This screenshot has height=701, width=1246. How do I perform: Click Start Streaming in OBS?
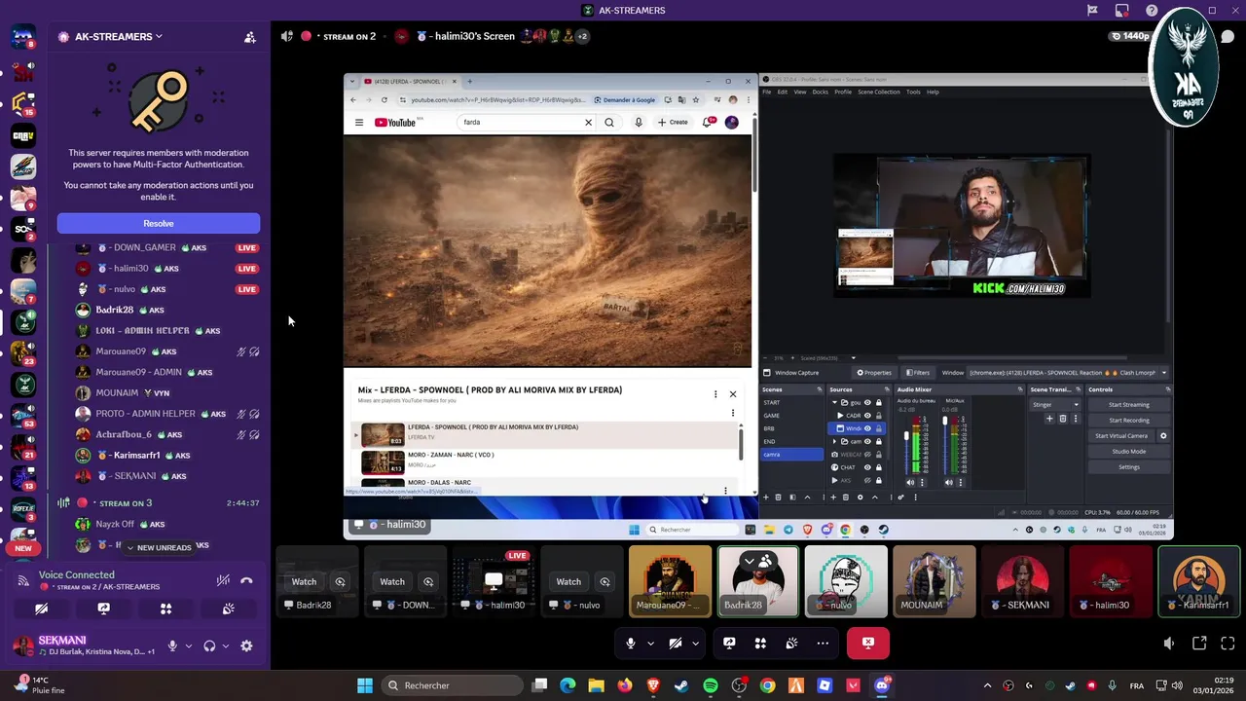1129,404
